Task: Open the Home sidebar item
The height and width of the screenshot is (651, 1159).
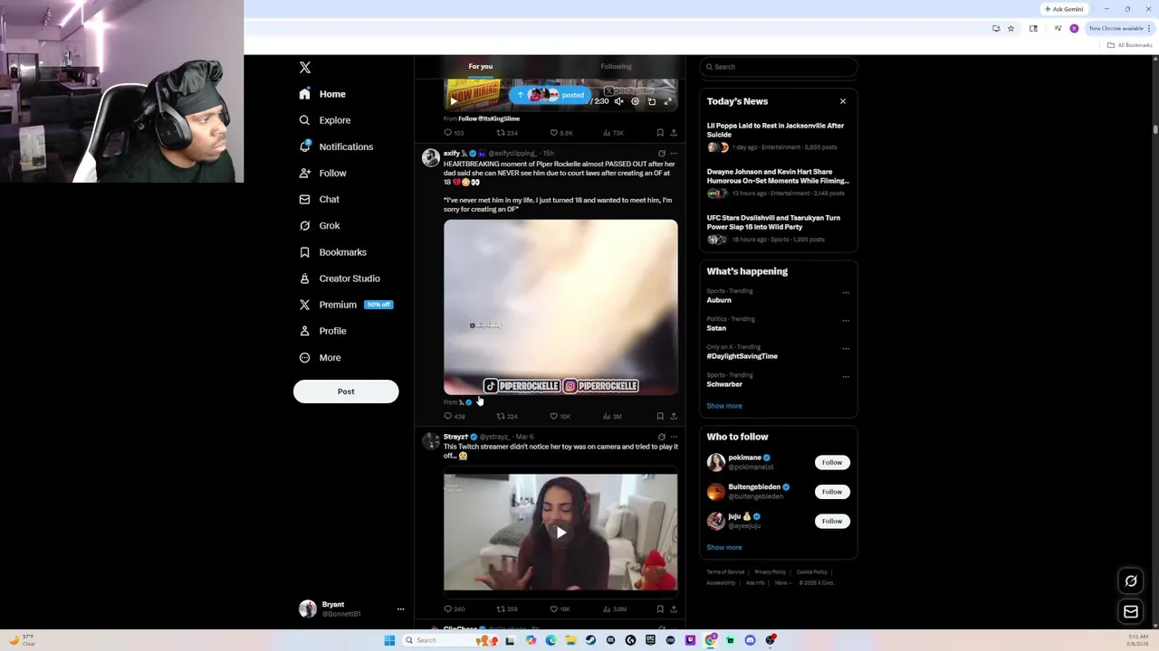Action: pos(322,94)
